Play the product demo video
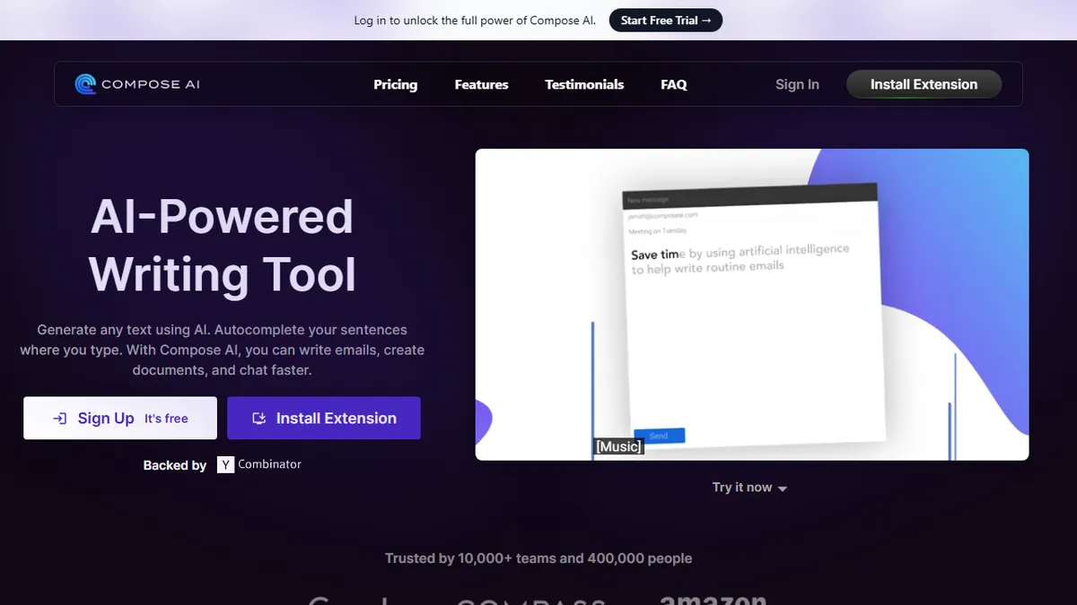The width and height of the screenshot is (1077, 605). coord(752,305)
